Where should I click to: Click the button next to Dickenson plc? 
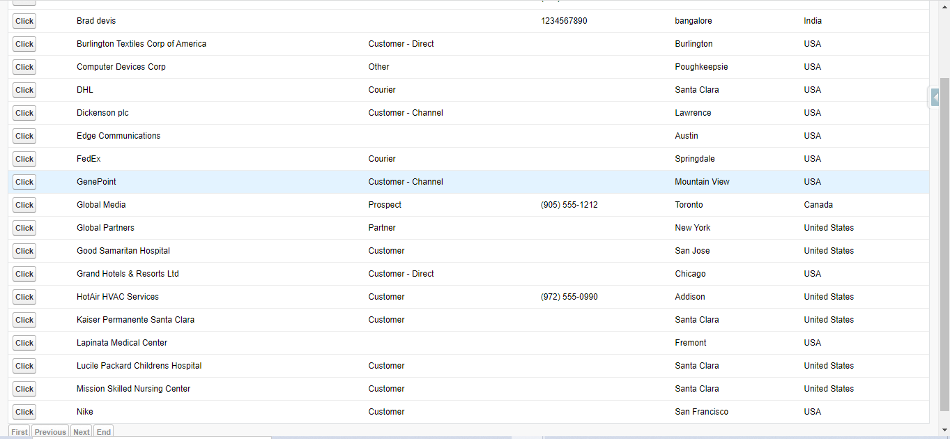pos(24,113)
